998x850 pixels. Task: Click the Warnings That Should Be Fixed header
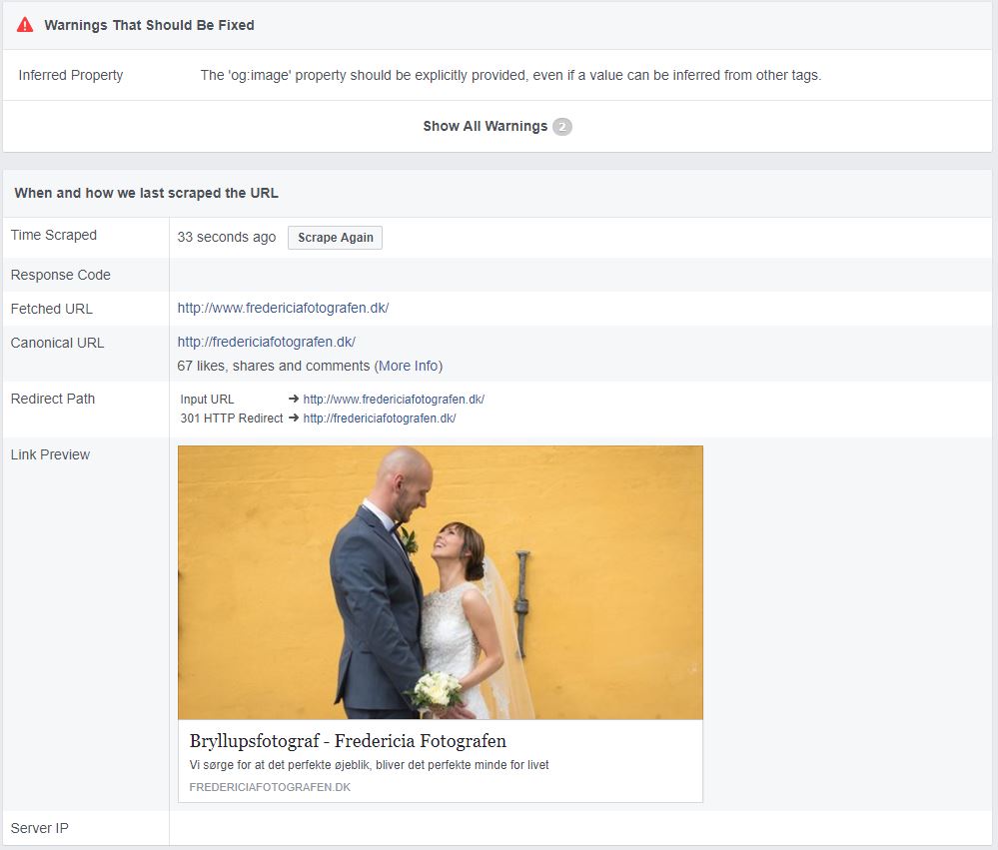coord(149,25)
